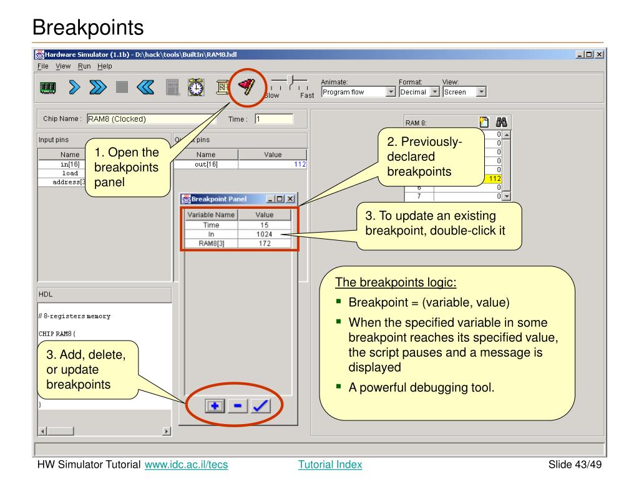Viewport: 639px width, 479px height.
Task: Close the Breakpoint Panel window
Action: (x=290, y=199)
